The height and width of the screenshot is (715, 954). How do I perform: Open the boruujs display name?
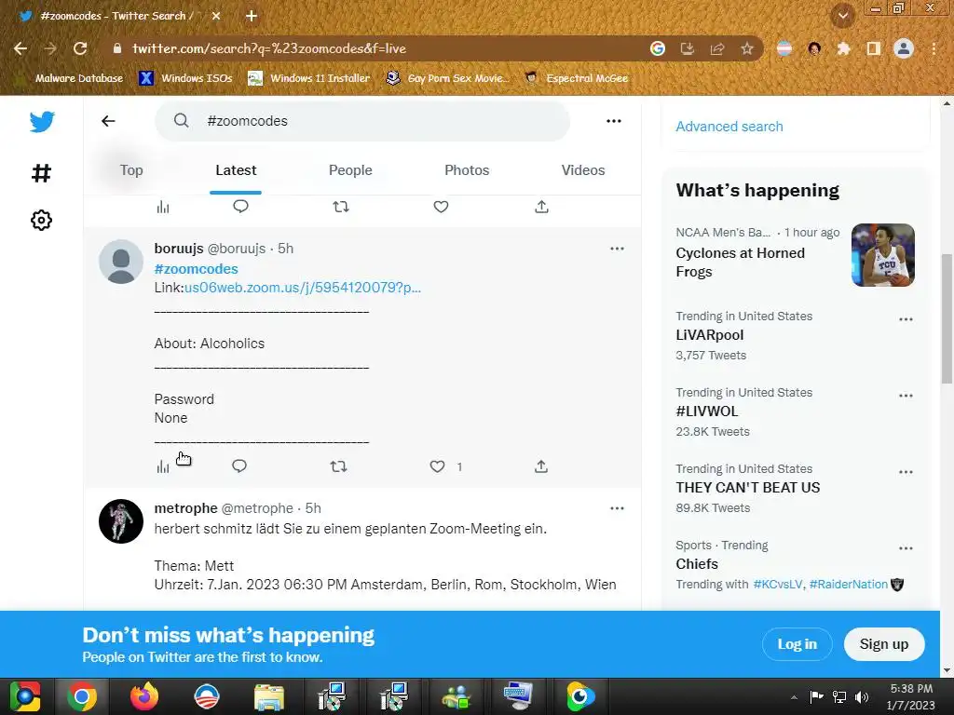179,249
